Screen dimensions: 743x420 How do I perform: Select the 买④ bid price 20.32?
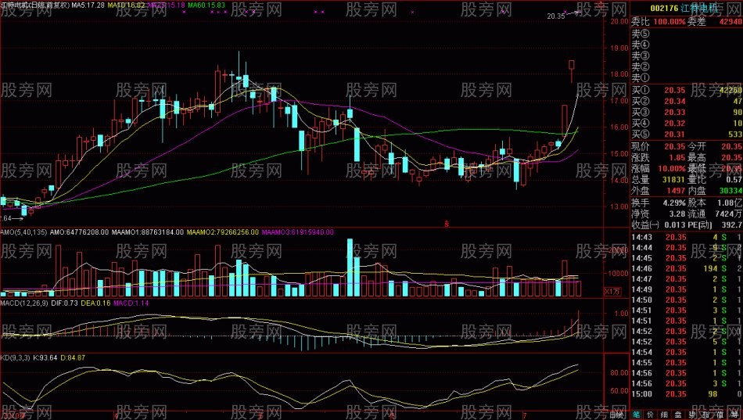pos(674,124)
